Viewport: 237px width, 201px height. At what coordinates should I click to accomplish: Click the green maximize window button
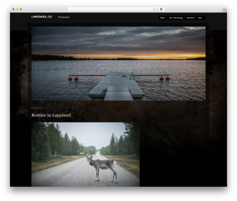click(x=21, y=10)
